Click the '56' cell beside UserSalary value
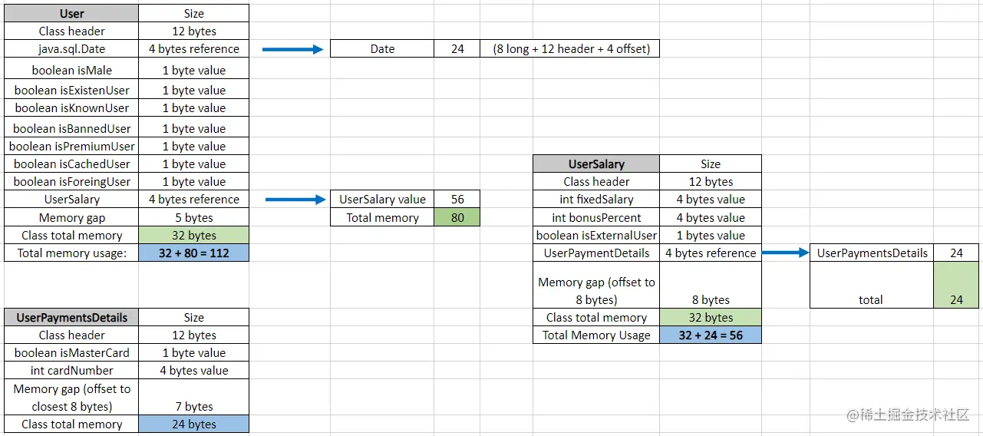 tap(457, 199)
